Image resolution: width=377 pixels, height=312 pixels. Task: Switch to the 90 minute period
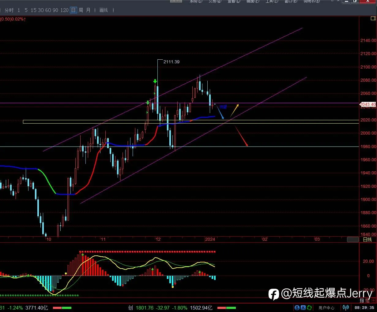[x=55, y=10]
